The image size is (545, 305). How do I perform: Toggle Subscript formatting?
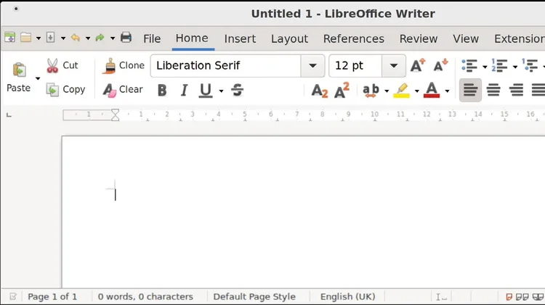[x=320, y=91]
